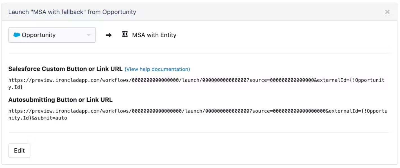The image size is (400, 168).
Task: Click the right-pointing arrow icon
Action: 108,35
